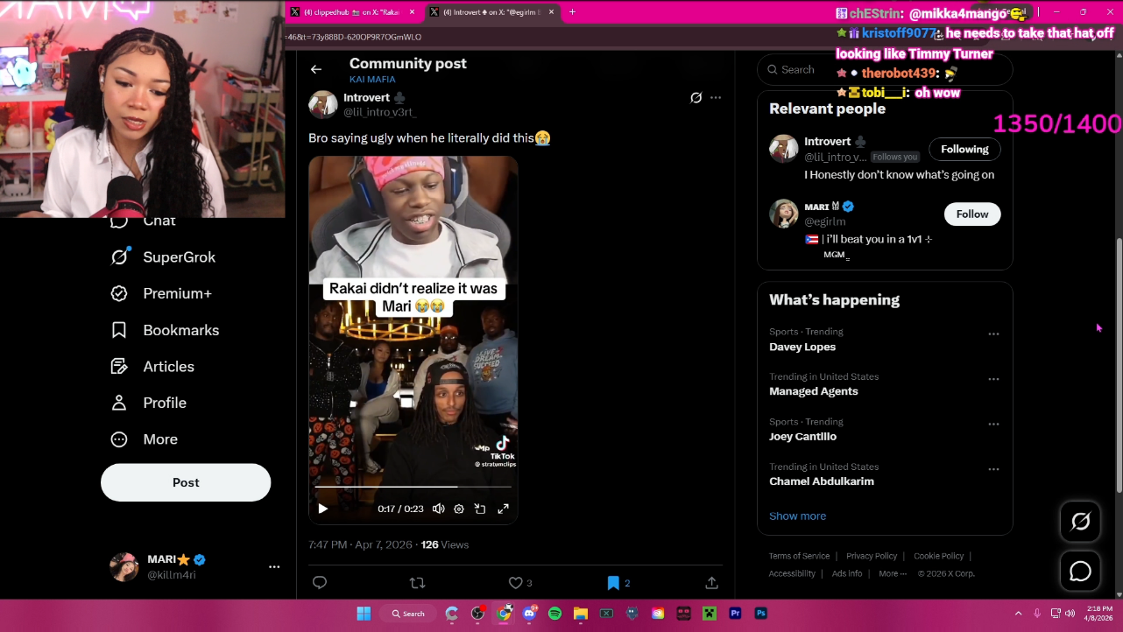Open the Davey Lopes trending topic
This screenshot has width=1123, height=632.
(x=802, y=348)
